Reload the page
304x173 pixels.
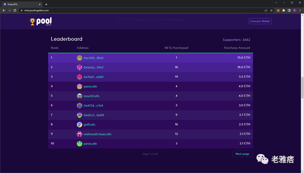tap(15, 10)
